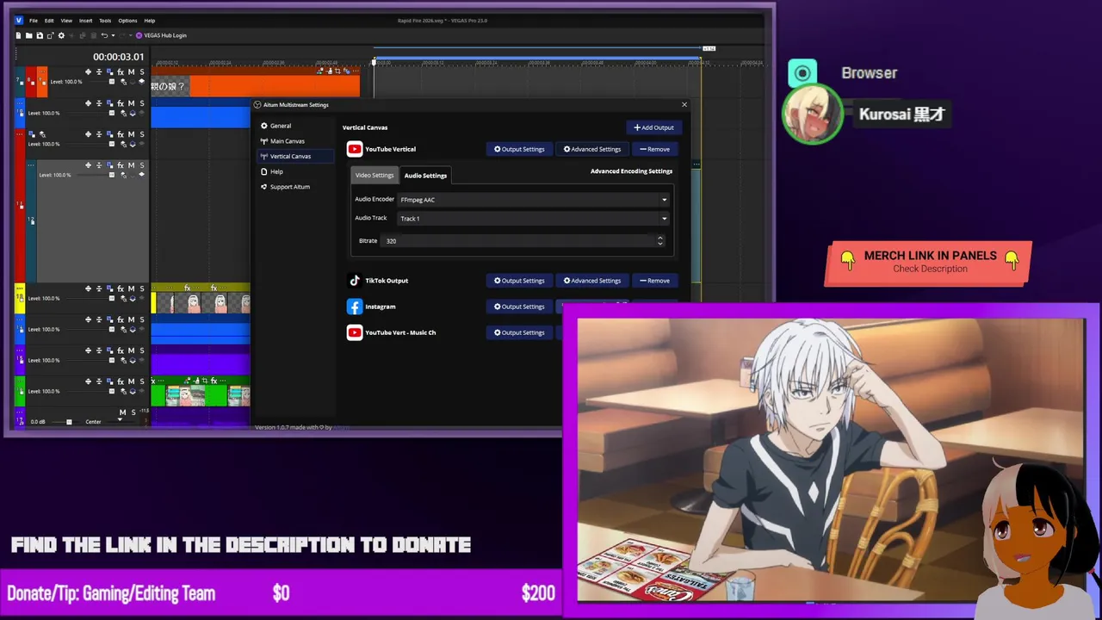1102x620 pixels.
Task: Open track FX on the orange track
Action: [x=121, y=72]
